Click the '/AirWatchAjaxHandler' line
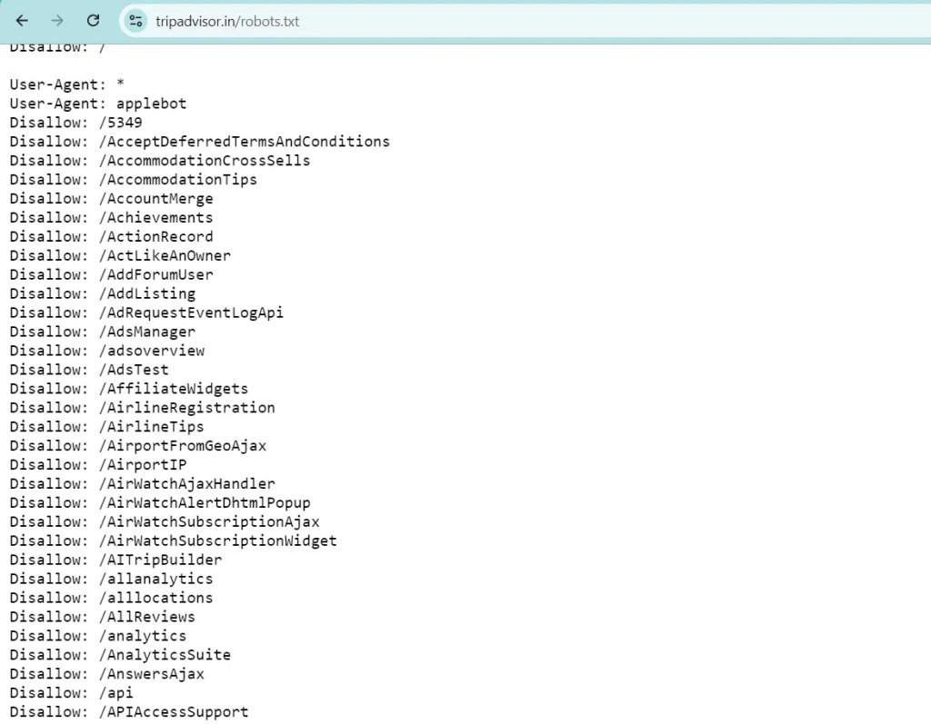Image resolution: width=931 pixels, height=724 pixels. click(142, 483)
